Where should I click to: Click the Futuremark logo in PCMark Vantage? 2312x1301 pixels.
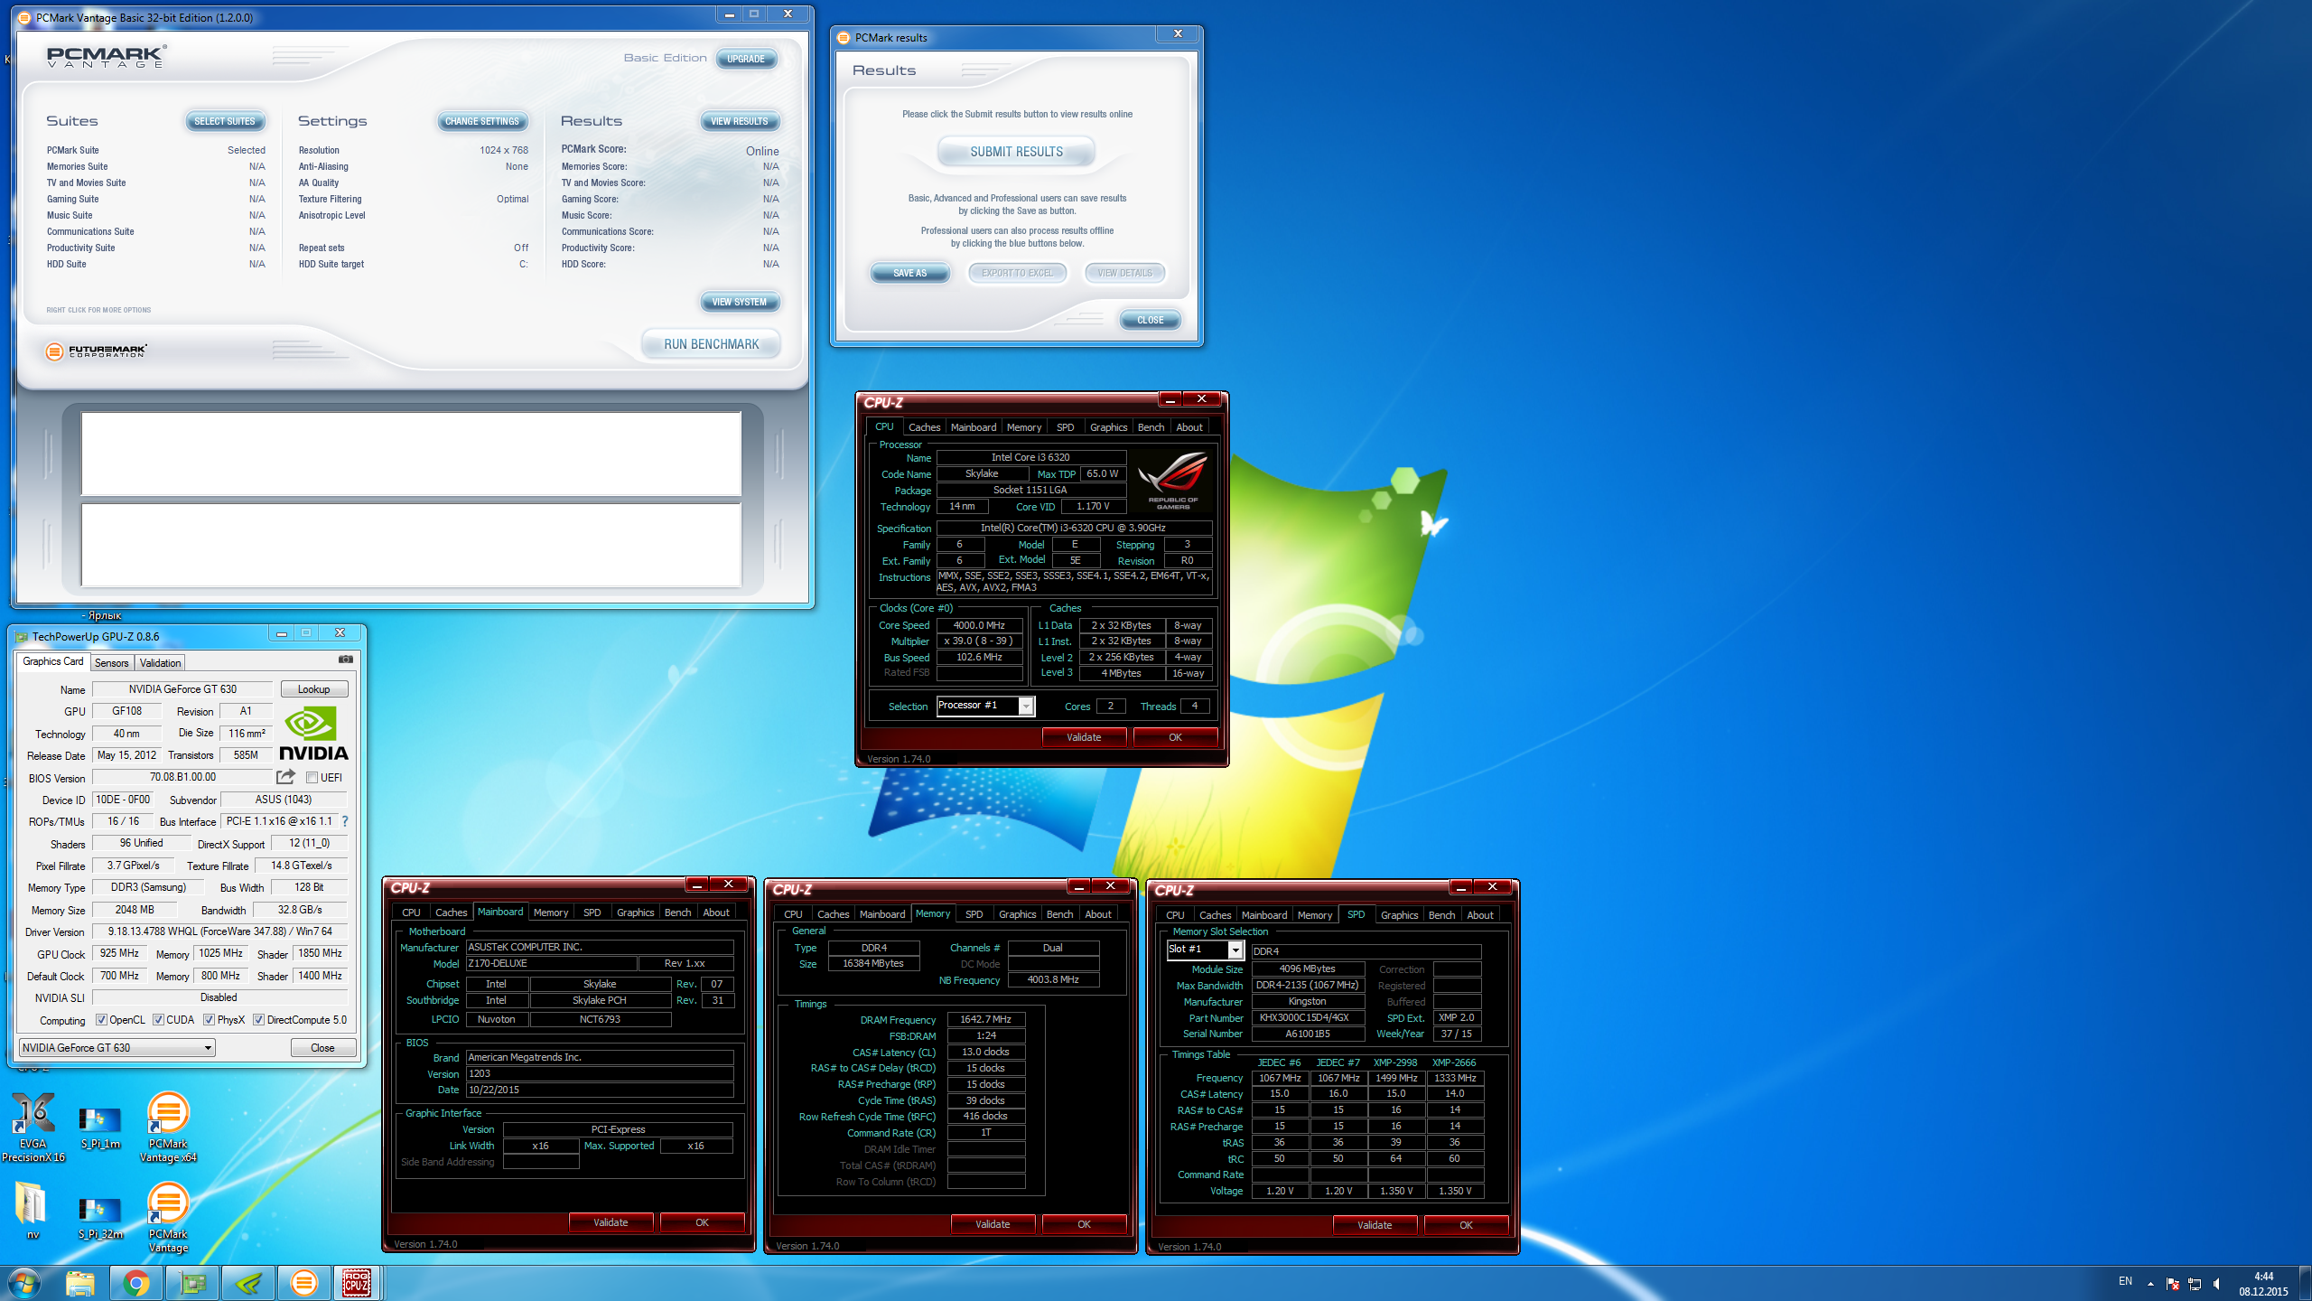point(97,351)
